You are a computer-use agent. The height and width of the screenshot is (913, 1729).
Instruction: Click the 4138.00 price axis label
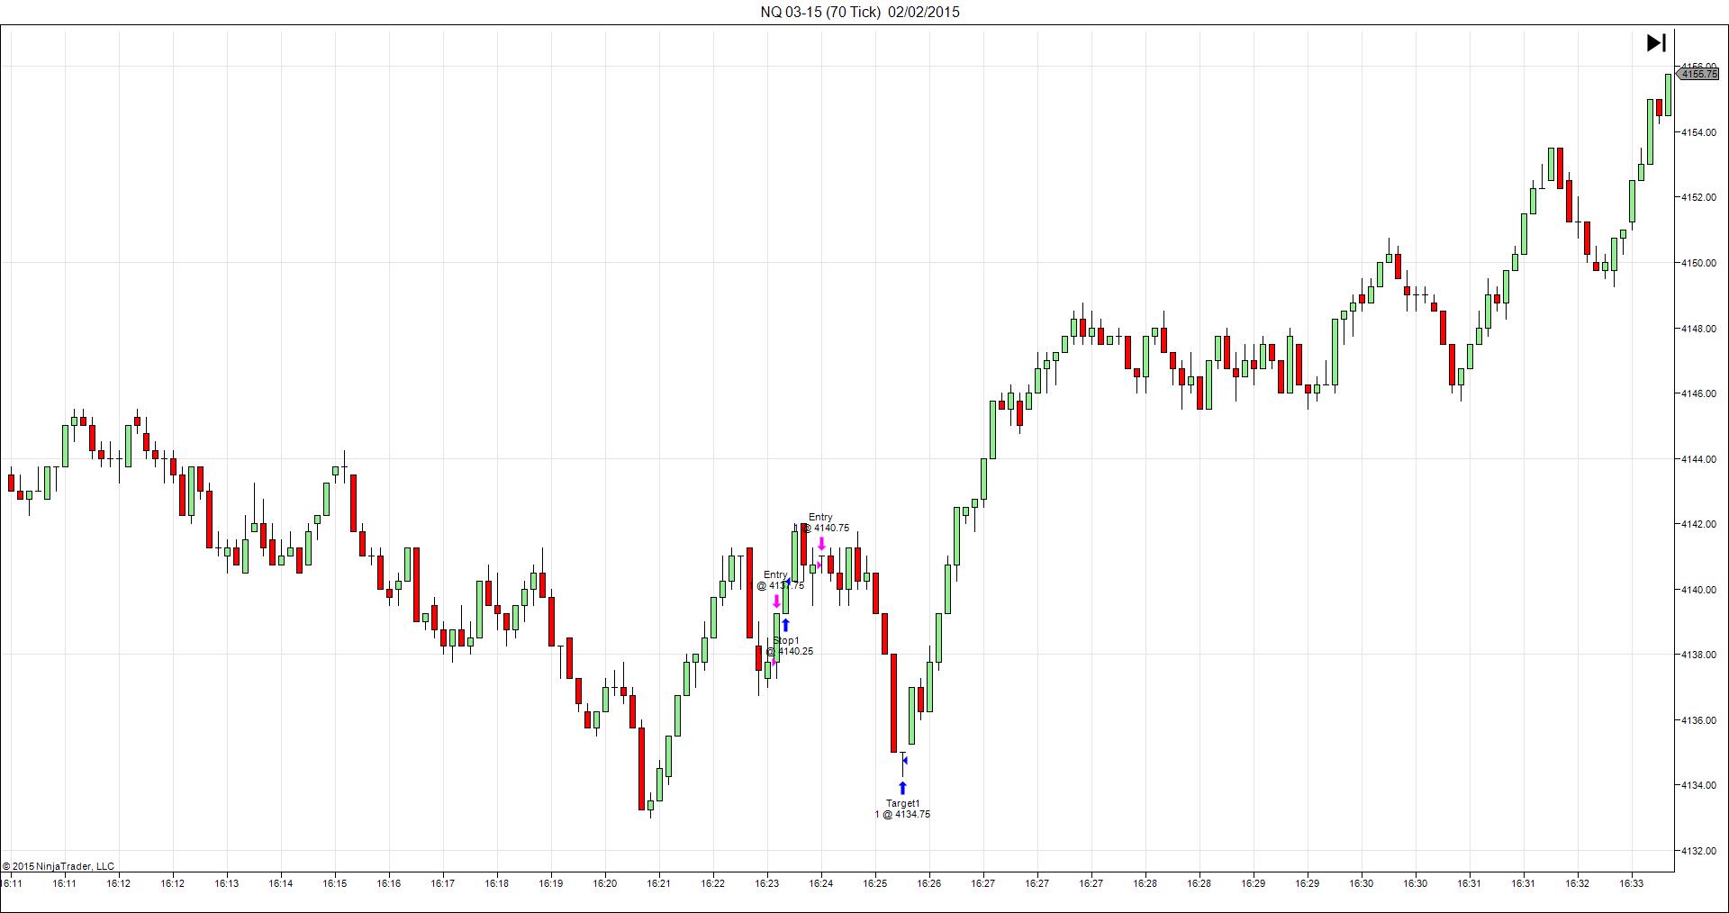[1697, 655]
